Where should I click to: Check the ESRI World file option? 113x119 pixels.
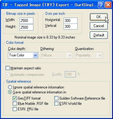pyautogui.click(x=56, y=104)
